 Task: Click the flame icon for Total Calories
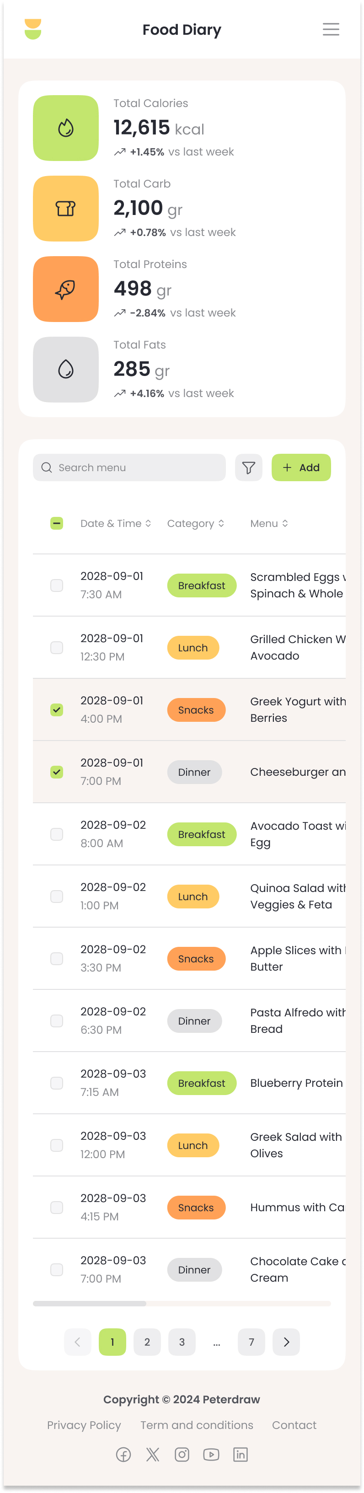65,128
